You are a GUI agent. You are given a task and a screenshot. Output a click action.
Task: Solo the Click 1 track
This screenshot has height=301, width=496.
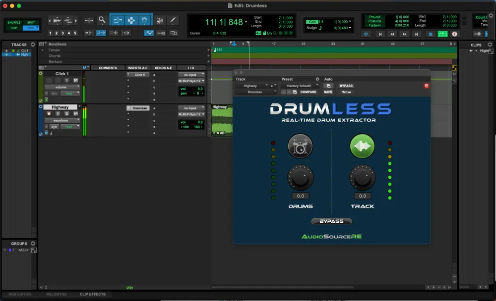pyautogui.click(x=66, y=80)
